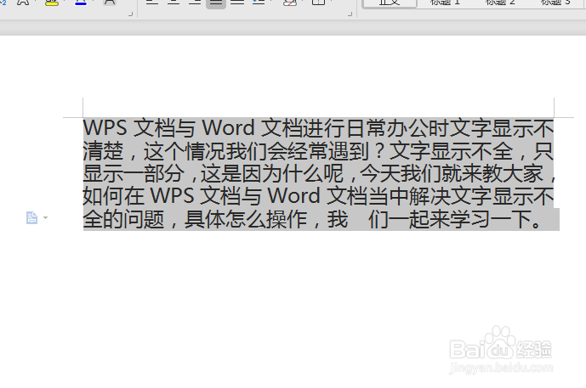Toggle the highlighted justify alignment button
This screenshot has height=388, width=586.
pyautogui.click(x=216, y=3)
